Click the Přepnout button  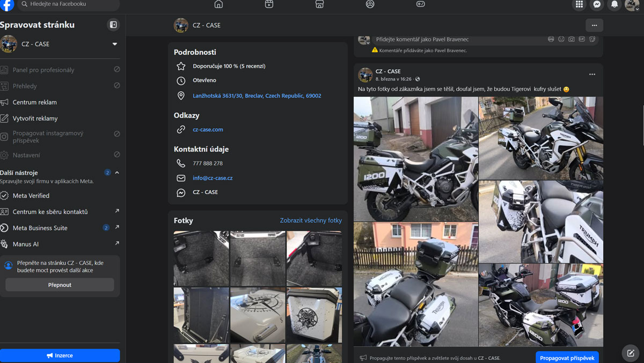coord(60,285)
